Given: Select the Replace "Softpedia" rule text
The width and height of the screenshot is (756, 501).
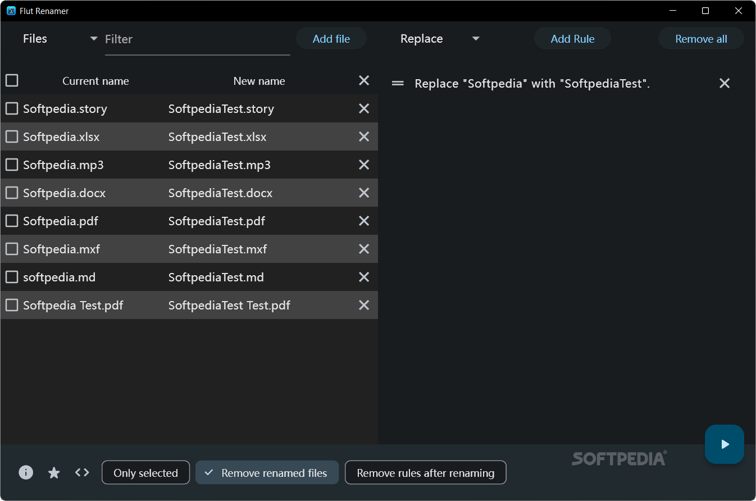Looking at the screenshot, I should coord(532,84).
